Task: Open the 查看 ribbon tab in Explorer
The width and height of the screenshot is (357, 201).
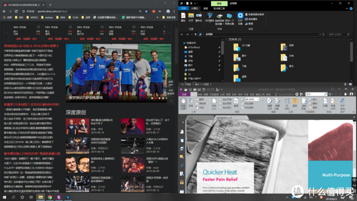Action: coord(206,8)
